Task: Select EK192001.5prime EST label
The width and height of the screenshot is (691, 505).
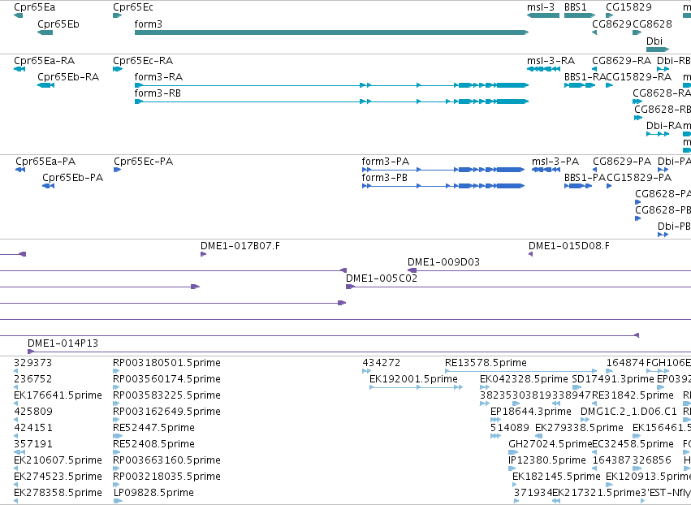Action: tap(414, 379)
